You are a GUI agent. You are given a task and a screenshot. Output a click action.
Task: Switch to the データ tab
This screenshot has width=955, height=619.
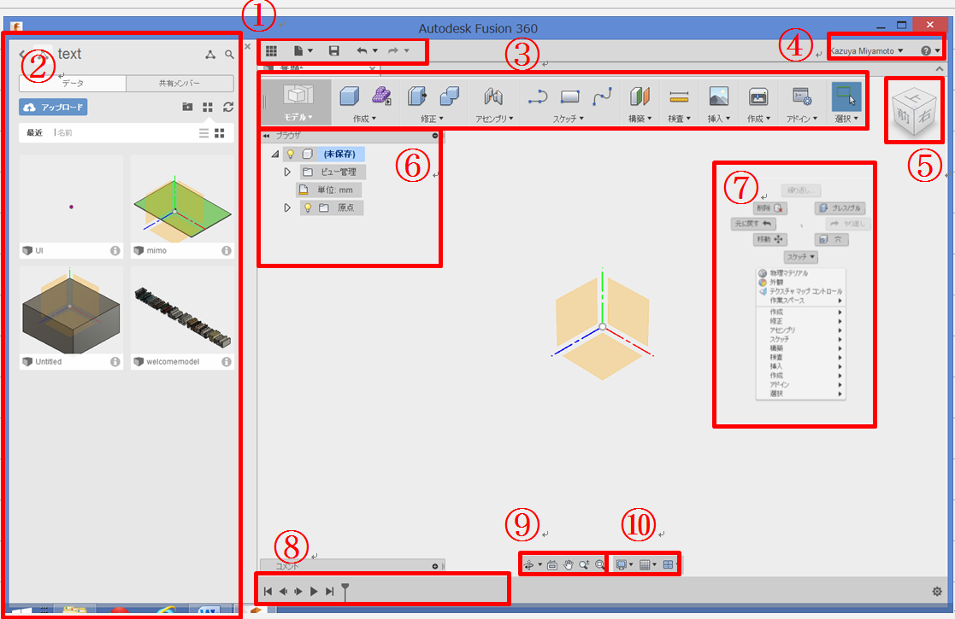coord(73,84)
